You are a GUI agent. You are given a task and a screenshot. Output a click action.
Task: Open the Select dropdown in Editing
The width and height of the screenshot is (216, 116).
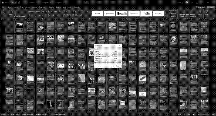[172, 16]
